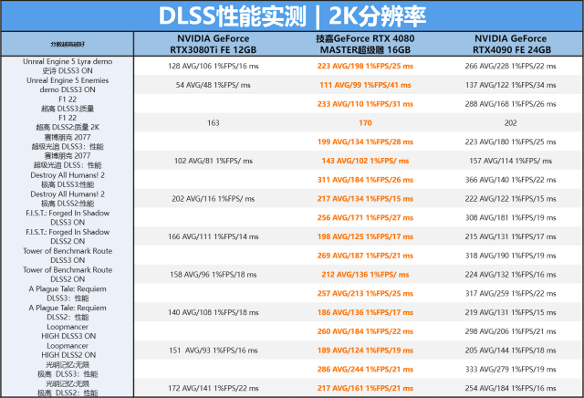Click row label 'Destroy All Humans! 2 极高 DLSS2:性能'
This screenshot has width=584, height=398.
(x=68, y=199)
